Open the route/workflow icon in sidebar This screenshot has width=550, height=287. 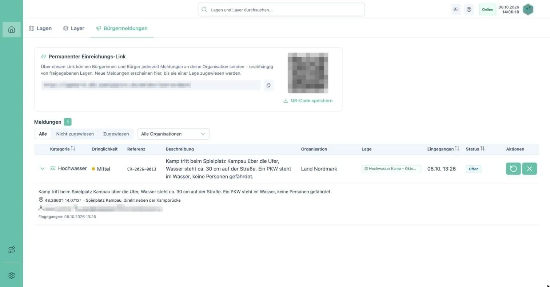pos(11,250)
